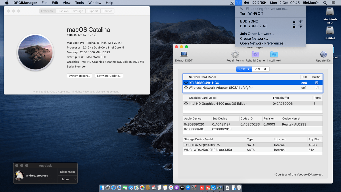Switch to the PCI List tab
341x192 pixels.
pos(260,69)
